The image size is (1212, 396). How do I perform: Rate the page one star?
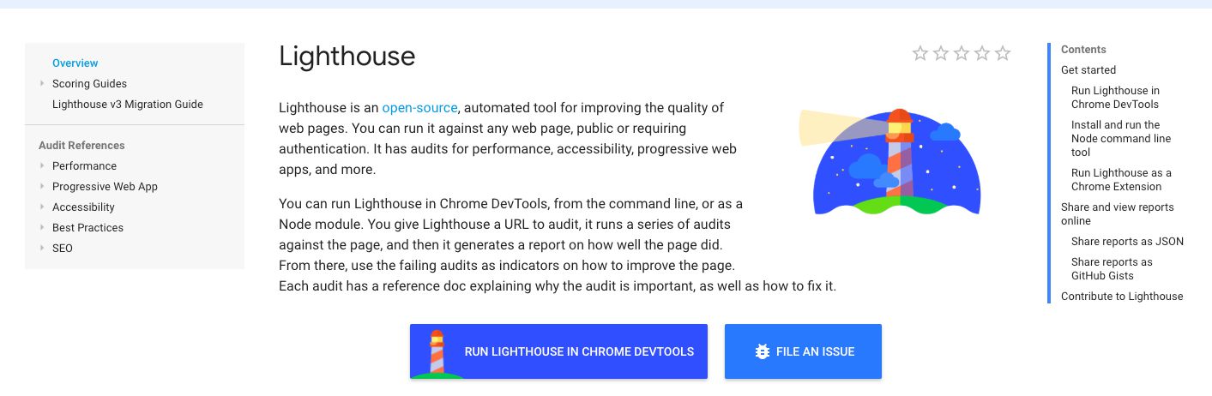(x=920, y=53)
